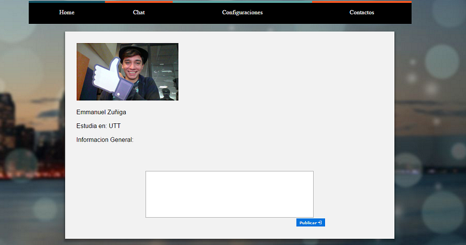The width and height of the screenshot is (466, 245).
Task: Click the profile photo thumbnail
Action: [127, 72]
